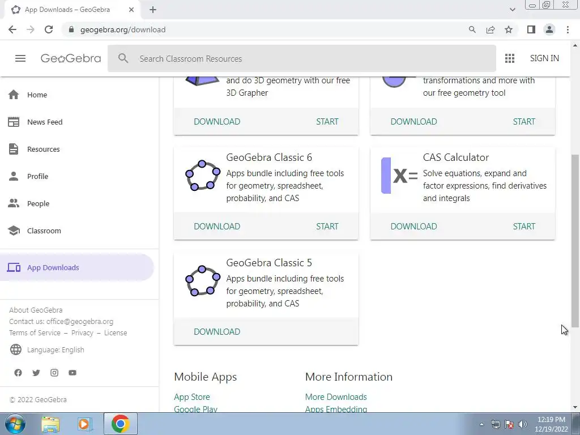
Task: Close the App Downloads tab
Action: tap(131, 10)
